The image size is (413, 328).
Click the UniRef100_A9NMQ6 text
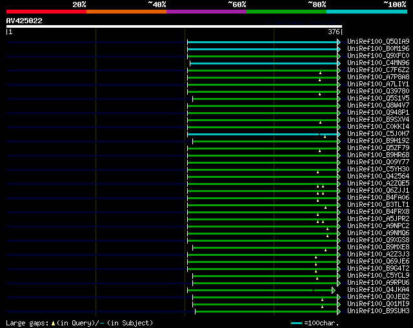point(378,233)
